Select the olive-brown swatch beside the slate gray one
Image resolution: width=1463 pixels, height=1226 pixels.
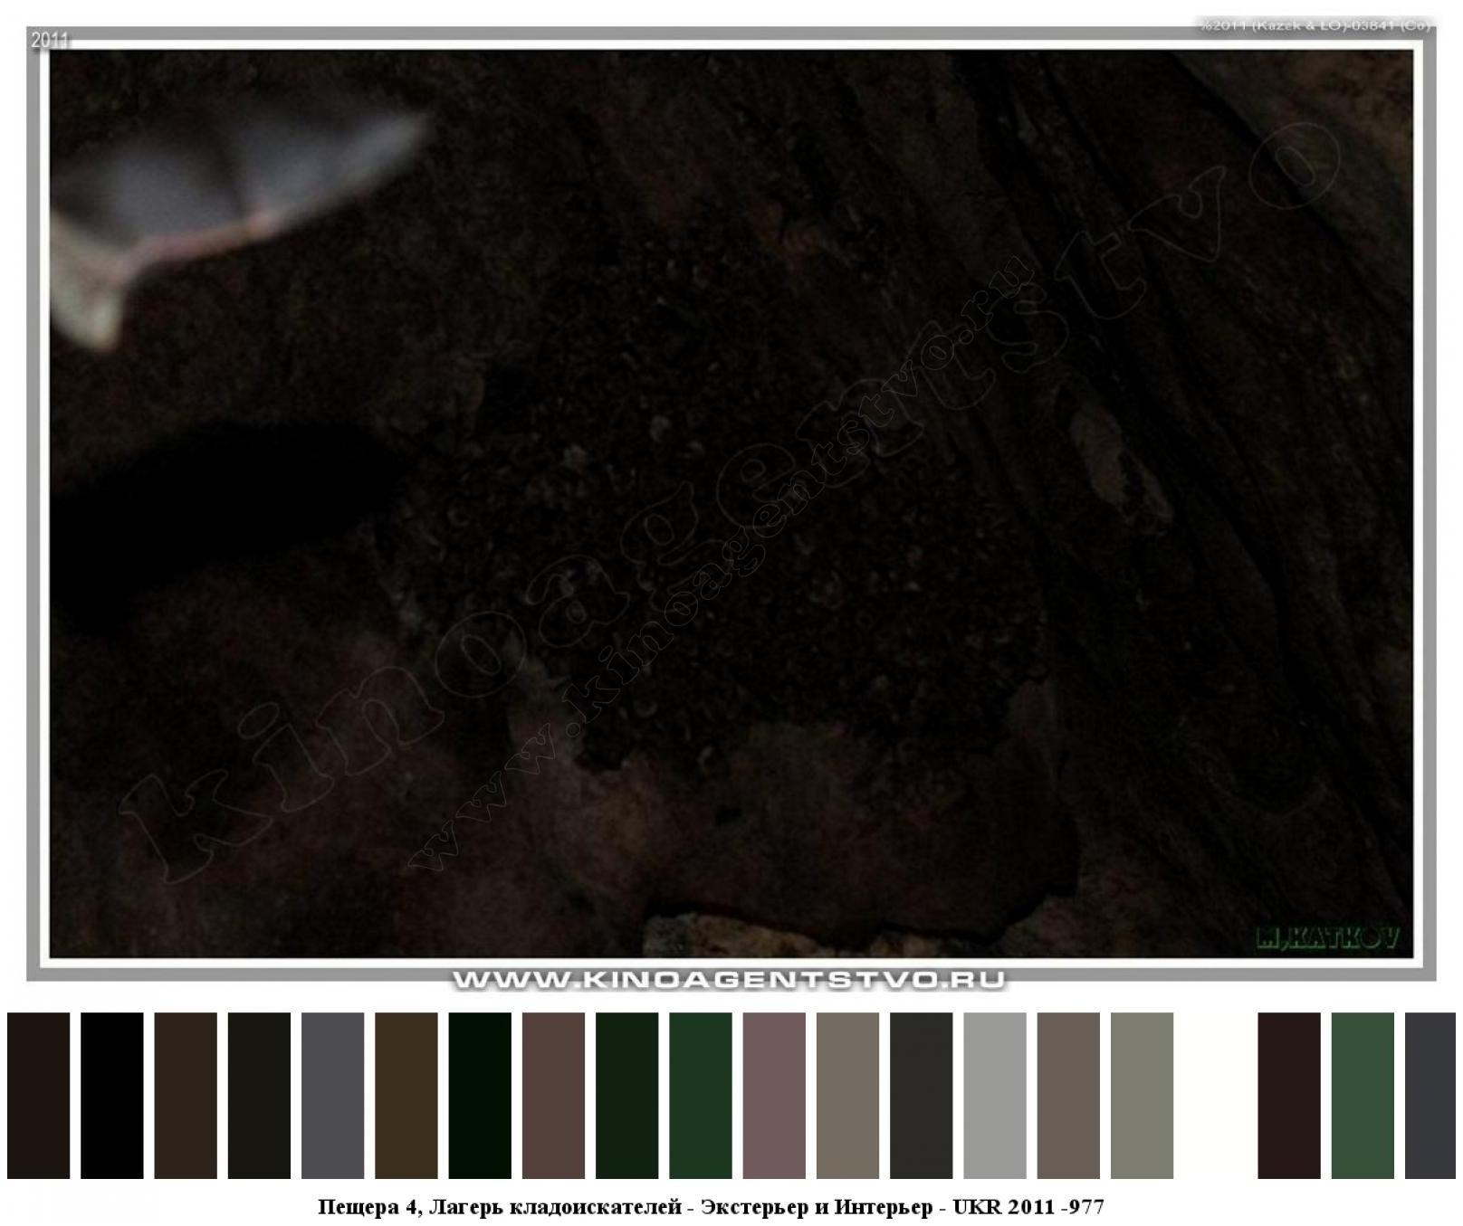[x=406, y=1096]
